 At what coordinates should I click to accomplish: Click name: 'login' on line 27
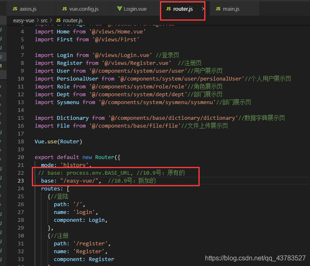pyautogui.click(x=76, y=212)
